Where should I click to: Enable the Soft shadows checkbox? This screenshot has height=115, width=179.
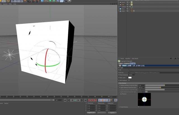(x=129, y=80)
